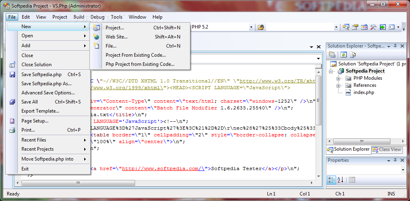Screen dimensions: 410x201
Task: Click the Print printer icon
Action: [12, 130]
